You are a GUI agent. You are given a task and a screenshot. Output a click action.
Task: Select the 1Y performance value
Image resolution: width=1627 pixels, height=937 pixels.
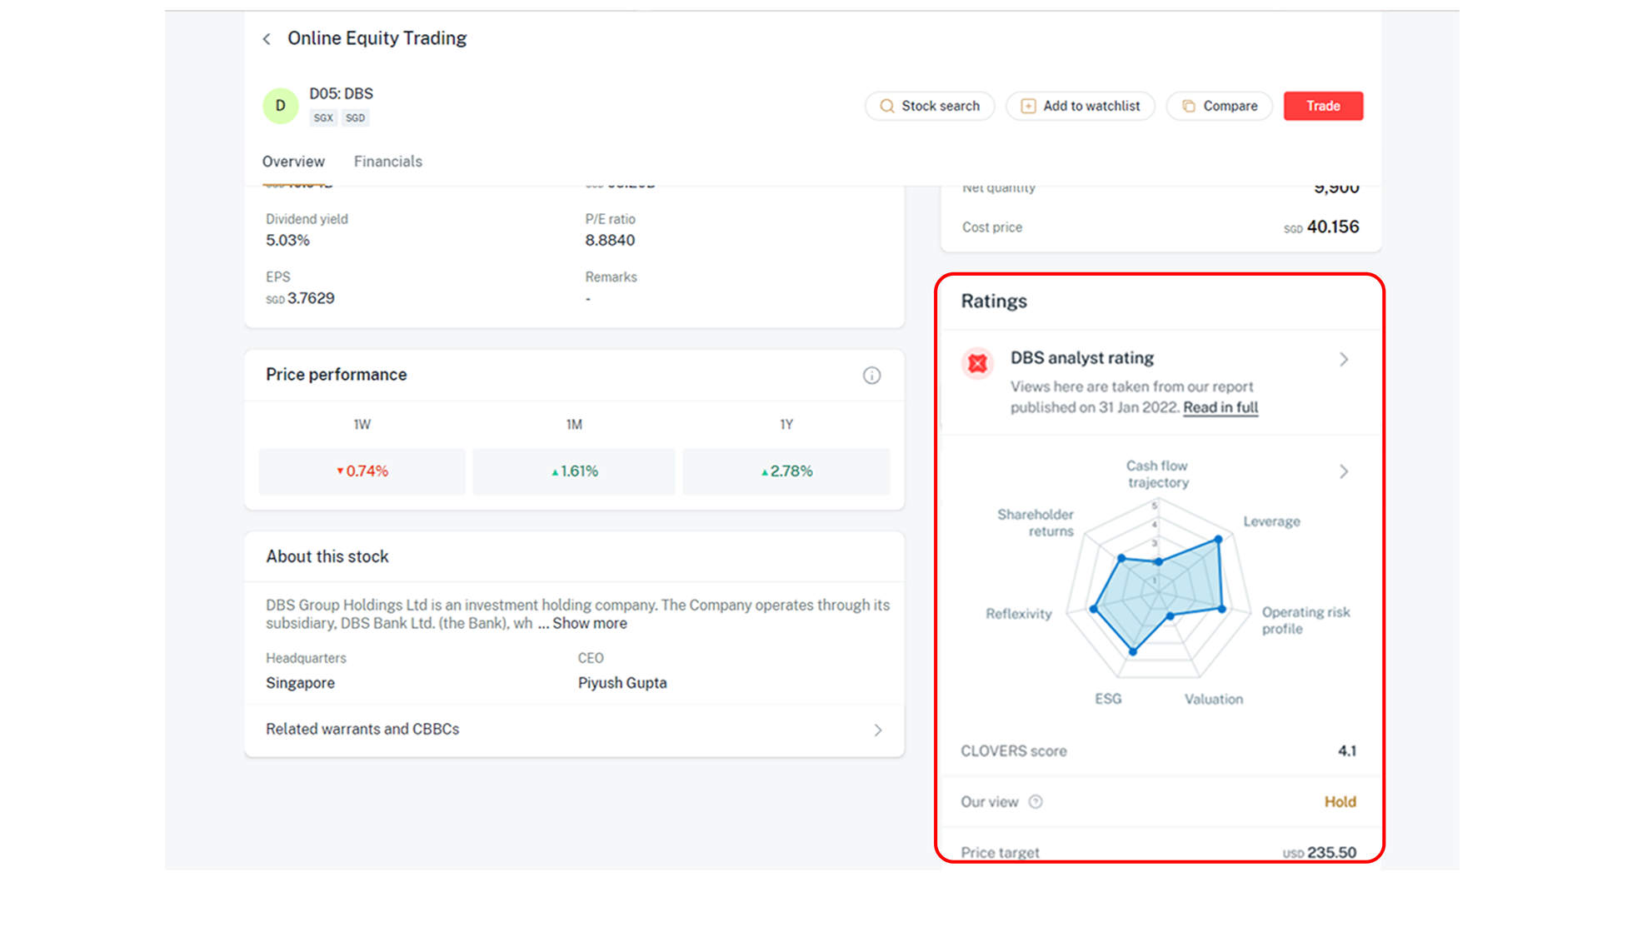pos(786,471)
